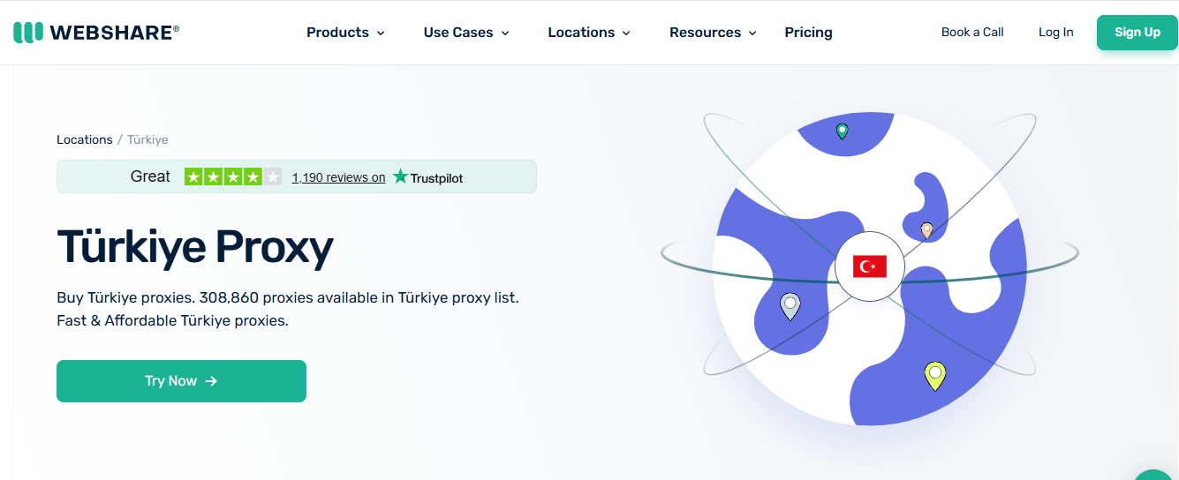The height and width of the screenshot is (480, 1179).
Task: Click the Log In link
Action: click(x=1055, y=32)
